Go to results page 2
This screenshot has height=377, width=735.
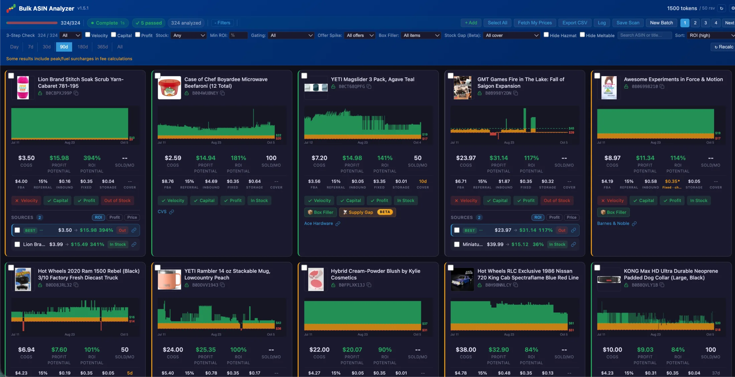(695, 23)
